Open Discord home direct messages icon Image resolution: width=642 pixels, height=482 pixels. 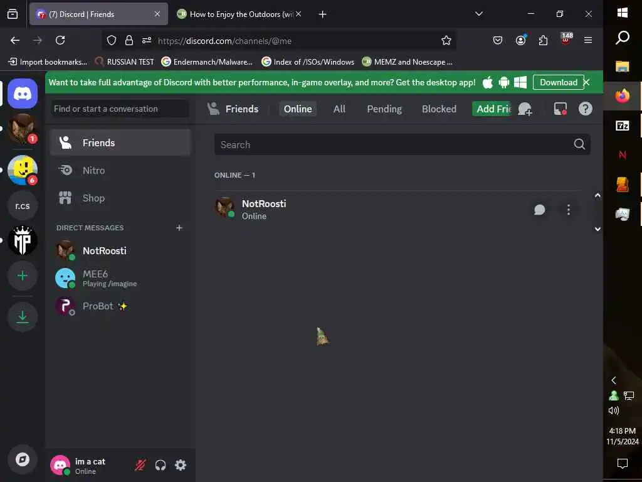coord(23,94)
